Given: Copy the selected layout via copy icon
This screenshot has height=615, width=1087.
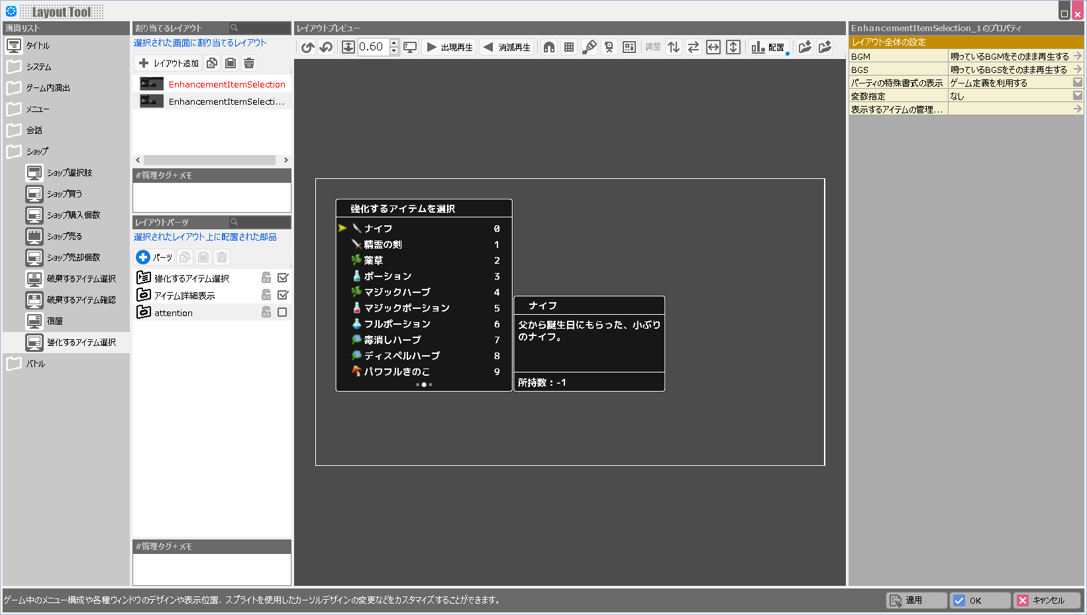Looking at the screenshot, I should tap(212, 63).
